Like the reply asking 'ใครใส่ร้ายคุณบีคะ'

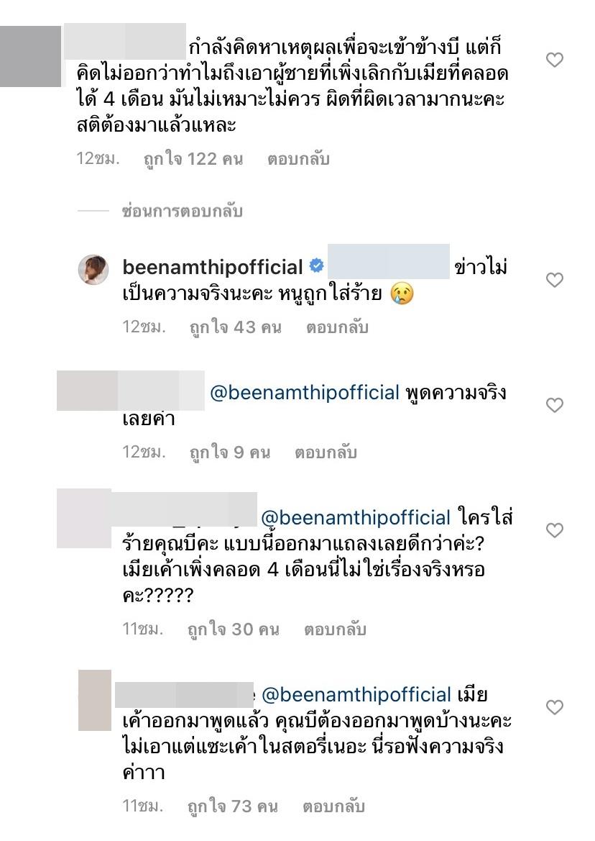point(554,530)
